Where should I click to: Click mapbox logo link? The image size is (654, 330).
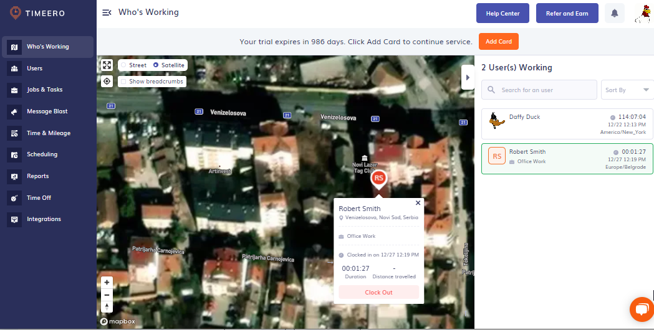tap(118, 321)
